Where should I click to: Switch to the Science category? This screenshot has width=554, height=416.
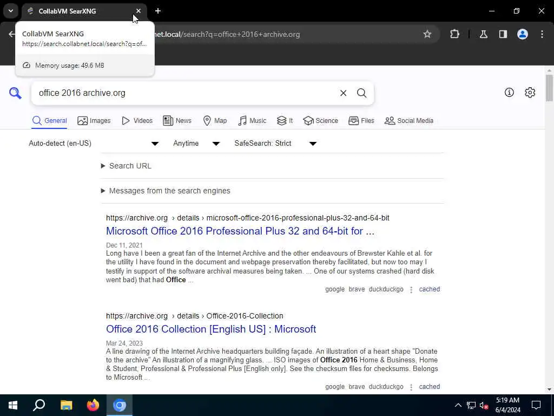tap(320, 121)
